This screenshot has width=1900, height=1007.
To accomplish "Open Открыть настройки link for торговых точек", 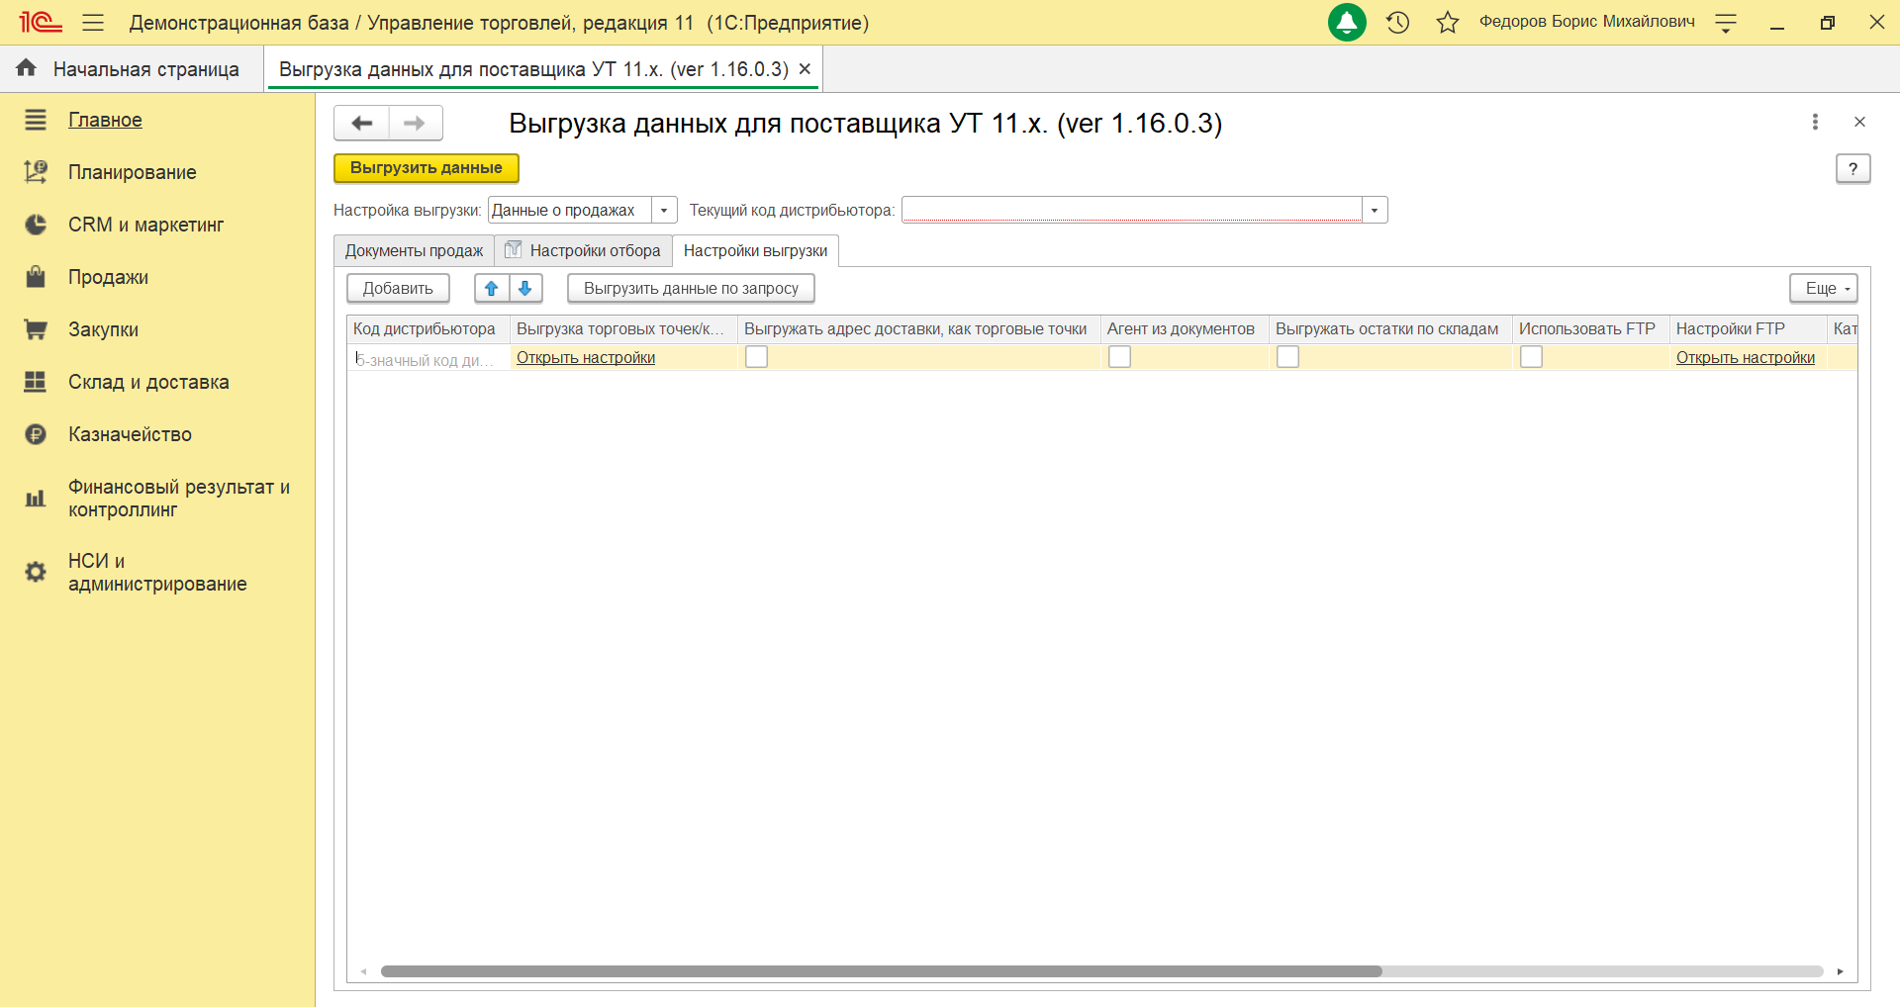I will click(x=586, y=357).
